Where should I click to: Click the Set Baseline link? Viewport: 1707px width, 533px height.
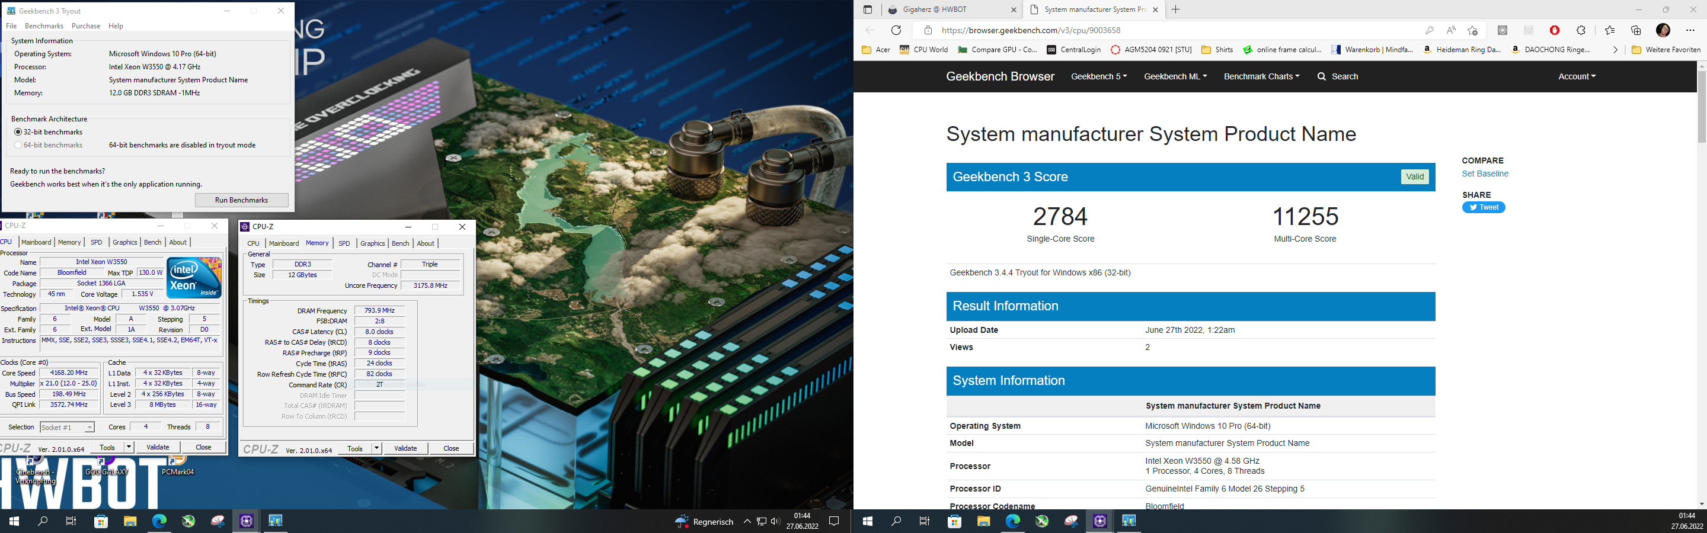[1485, 174]
